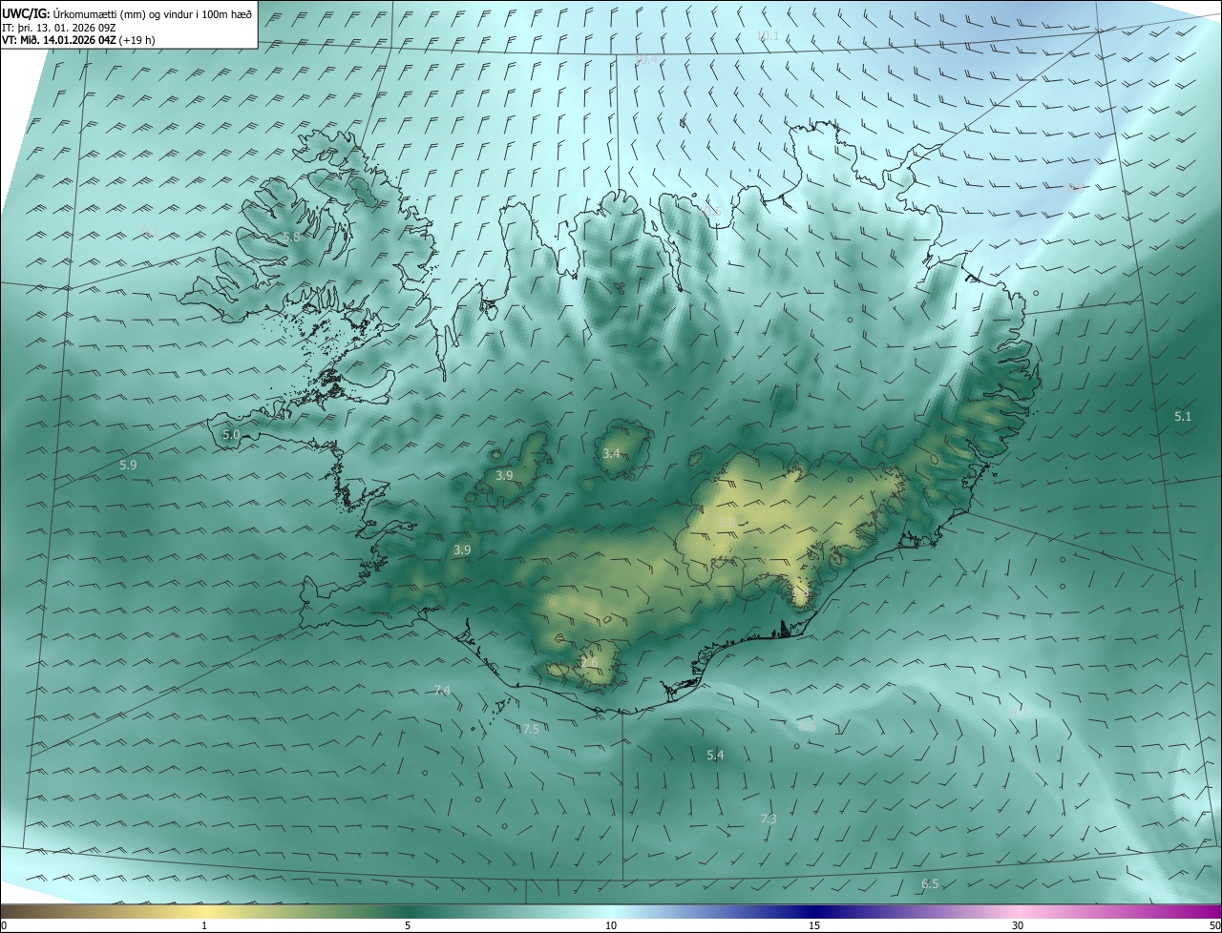
Task: Click the faint 8.6 value label
Action: pyautogui.click(x=807, y=726)
